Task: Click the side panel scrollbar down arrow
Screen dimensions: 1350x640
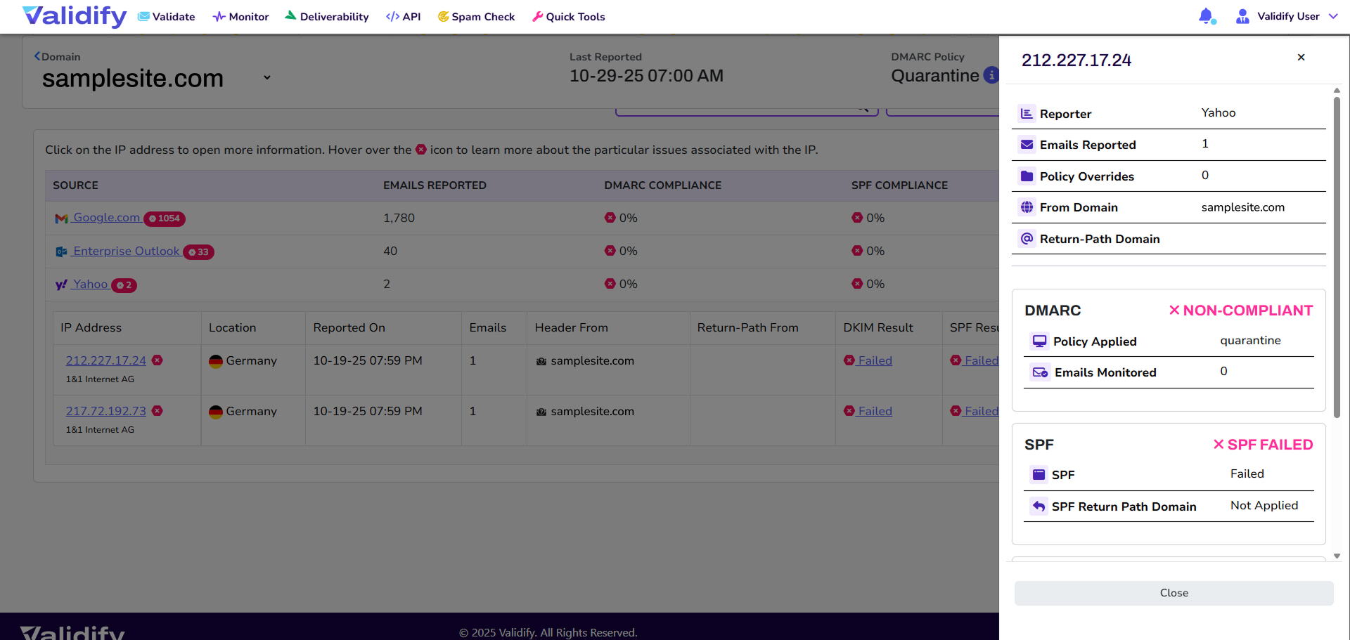Action: (x=1337, y=556)
